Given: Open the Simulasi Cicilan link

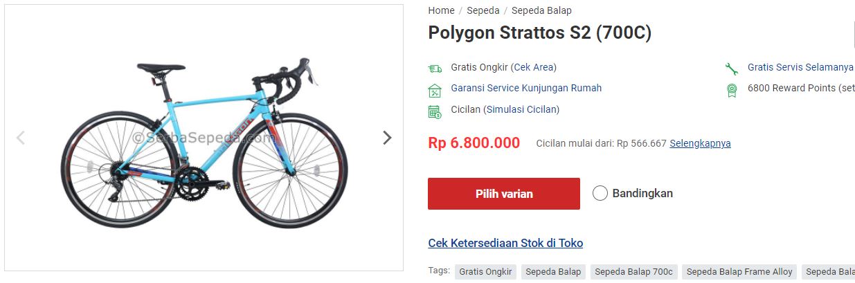Looking at the screenshot, I should click(x=521, y=109).
